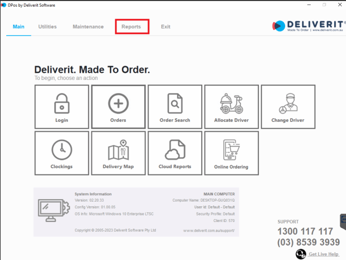Launch Online Ordering cart icon
The image size is (346, 260).
231,150
